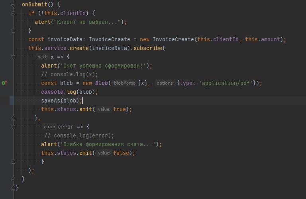Collapse the if (!this.clientId) block fold marker

pyautogui.click(x=13, y=13)
